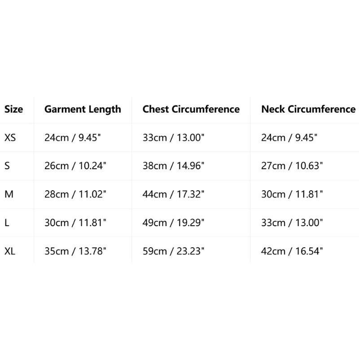359x359 pixels.
Task: Select the XL size row label
Action: coord(10,251)
